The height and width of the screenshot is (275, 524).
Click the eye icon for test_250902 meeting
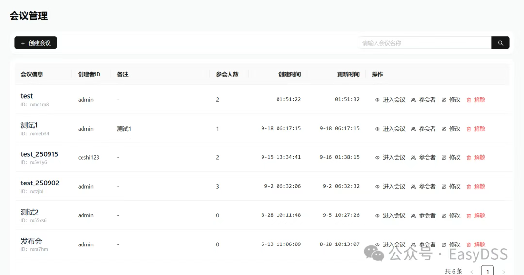377,187
